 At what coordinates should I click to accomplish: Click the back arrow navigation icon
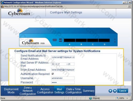[x=110, y=91]
